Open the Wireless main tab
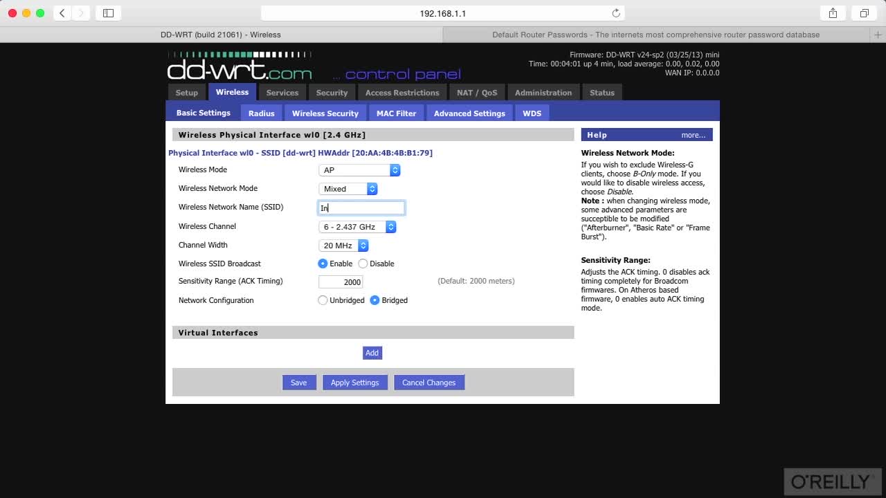The image size is (886, 498). tap(232, 92)
